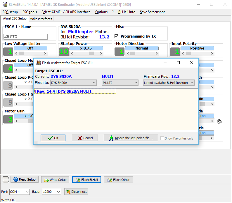Open Latest available BLHeli Revision dropdown
232x203 pixels.
tap(169, 83)
